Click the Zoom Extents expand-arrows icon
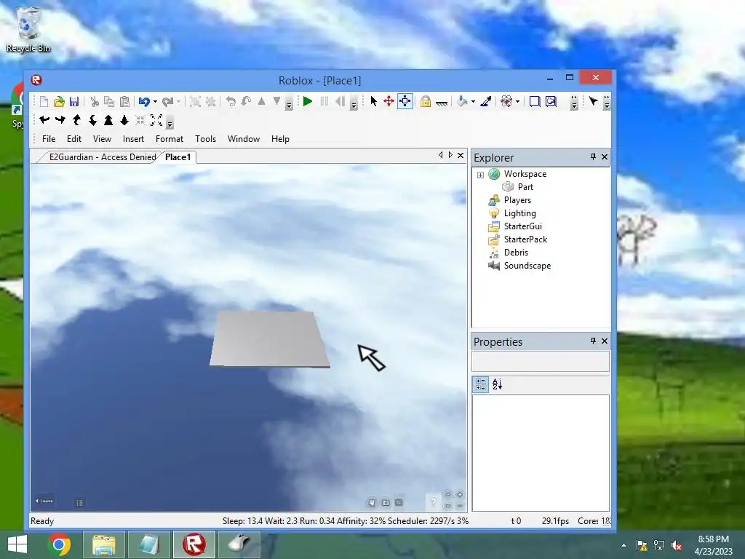This screenshot has width=745, height=559. pyautogui.click(x=156, y=120)
